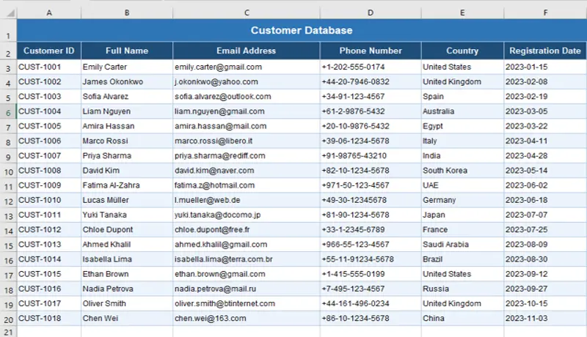The height and width of the screenshot is (337, 587).
Task: Select cell containing Yuki Tanaka
Action: coord(127,215)
